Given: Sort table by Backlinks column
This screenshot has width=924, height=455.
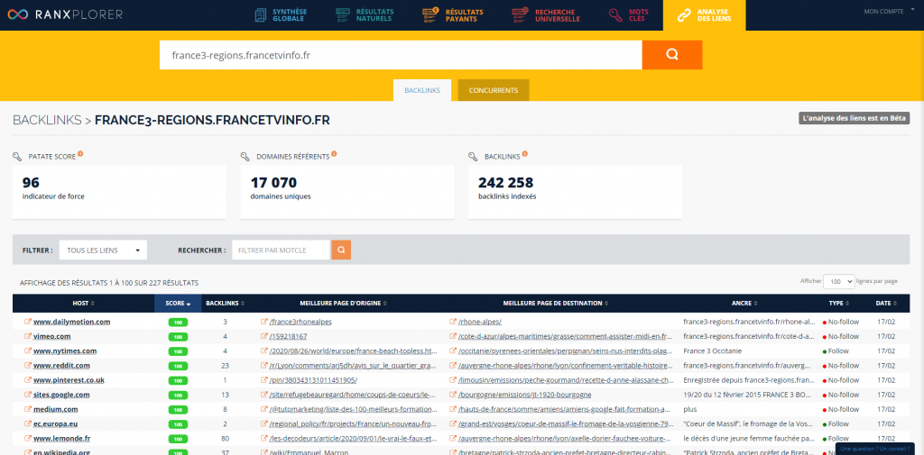Looking at the screenshot, I should (x=225, y=303).
